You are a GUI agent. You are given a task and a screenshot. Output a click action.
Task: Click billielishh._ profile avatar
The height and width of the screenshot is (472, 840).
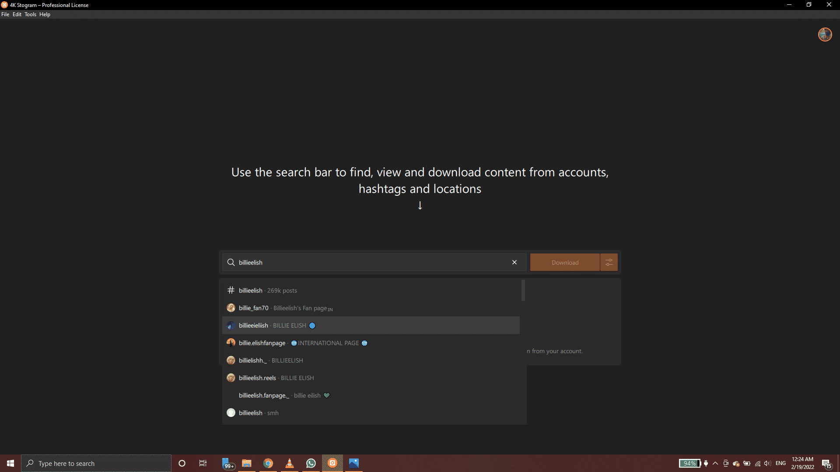(231, 361)
